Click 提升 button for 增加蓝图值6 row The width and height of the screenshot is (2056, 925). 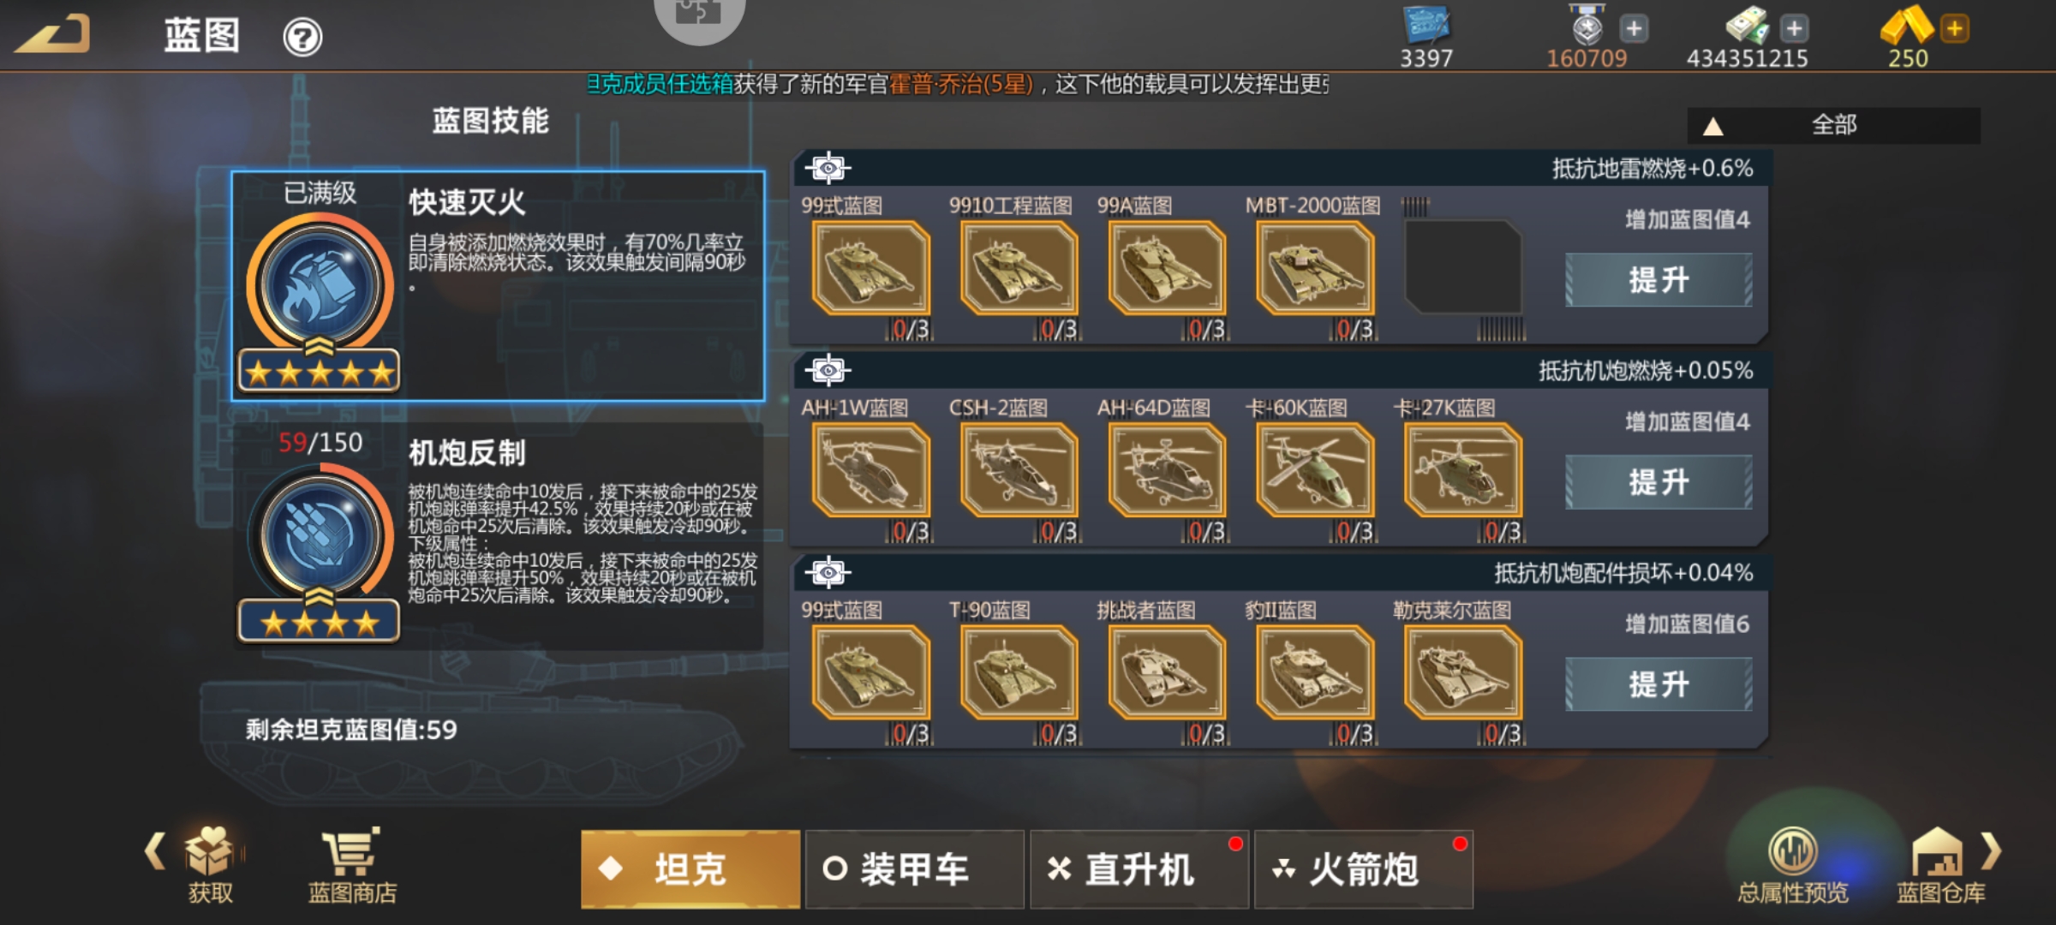click(1659, 684)
